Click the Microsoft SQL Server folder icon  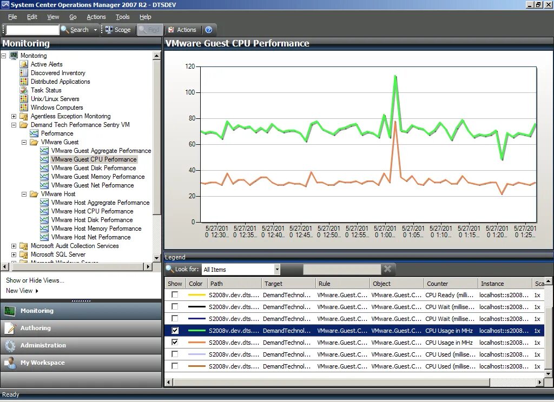click(24, 254)
